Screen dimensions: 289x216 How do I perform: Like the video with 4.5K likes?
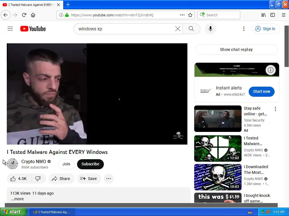pyautogui.click(x=19, y=179)
